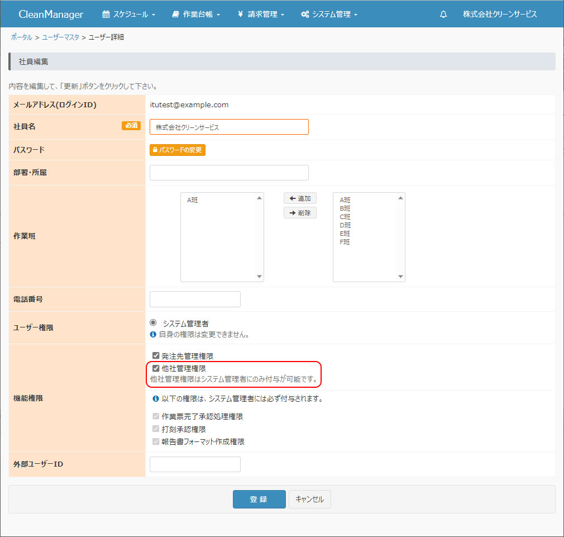Click the notification bell icon
Viewport: 564px width, 537px height.
443,15
